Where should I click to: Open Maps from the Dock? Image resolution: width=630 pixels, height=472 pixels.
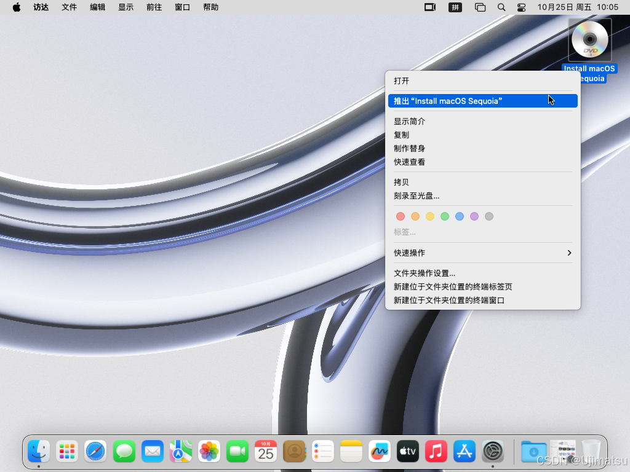point(180,451)
